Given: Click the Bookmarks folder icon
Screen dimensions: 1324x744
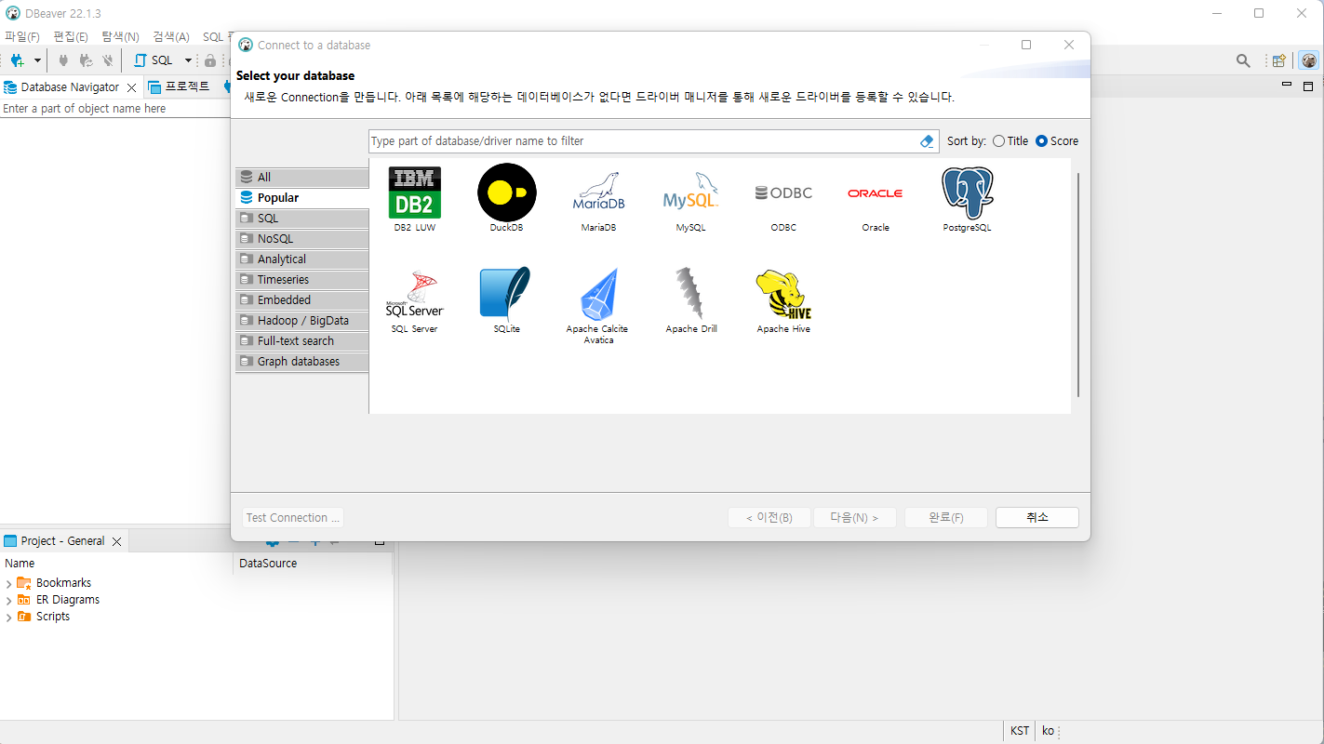Looking at the screenshot, I should [24, 583].
